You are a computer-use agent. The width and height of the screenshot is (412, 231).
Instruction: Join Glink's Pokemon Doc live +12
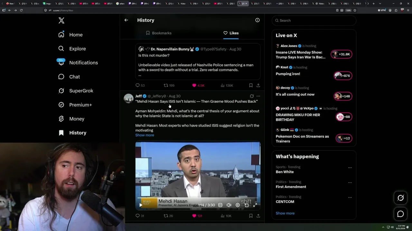pos(344,138)
